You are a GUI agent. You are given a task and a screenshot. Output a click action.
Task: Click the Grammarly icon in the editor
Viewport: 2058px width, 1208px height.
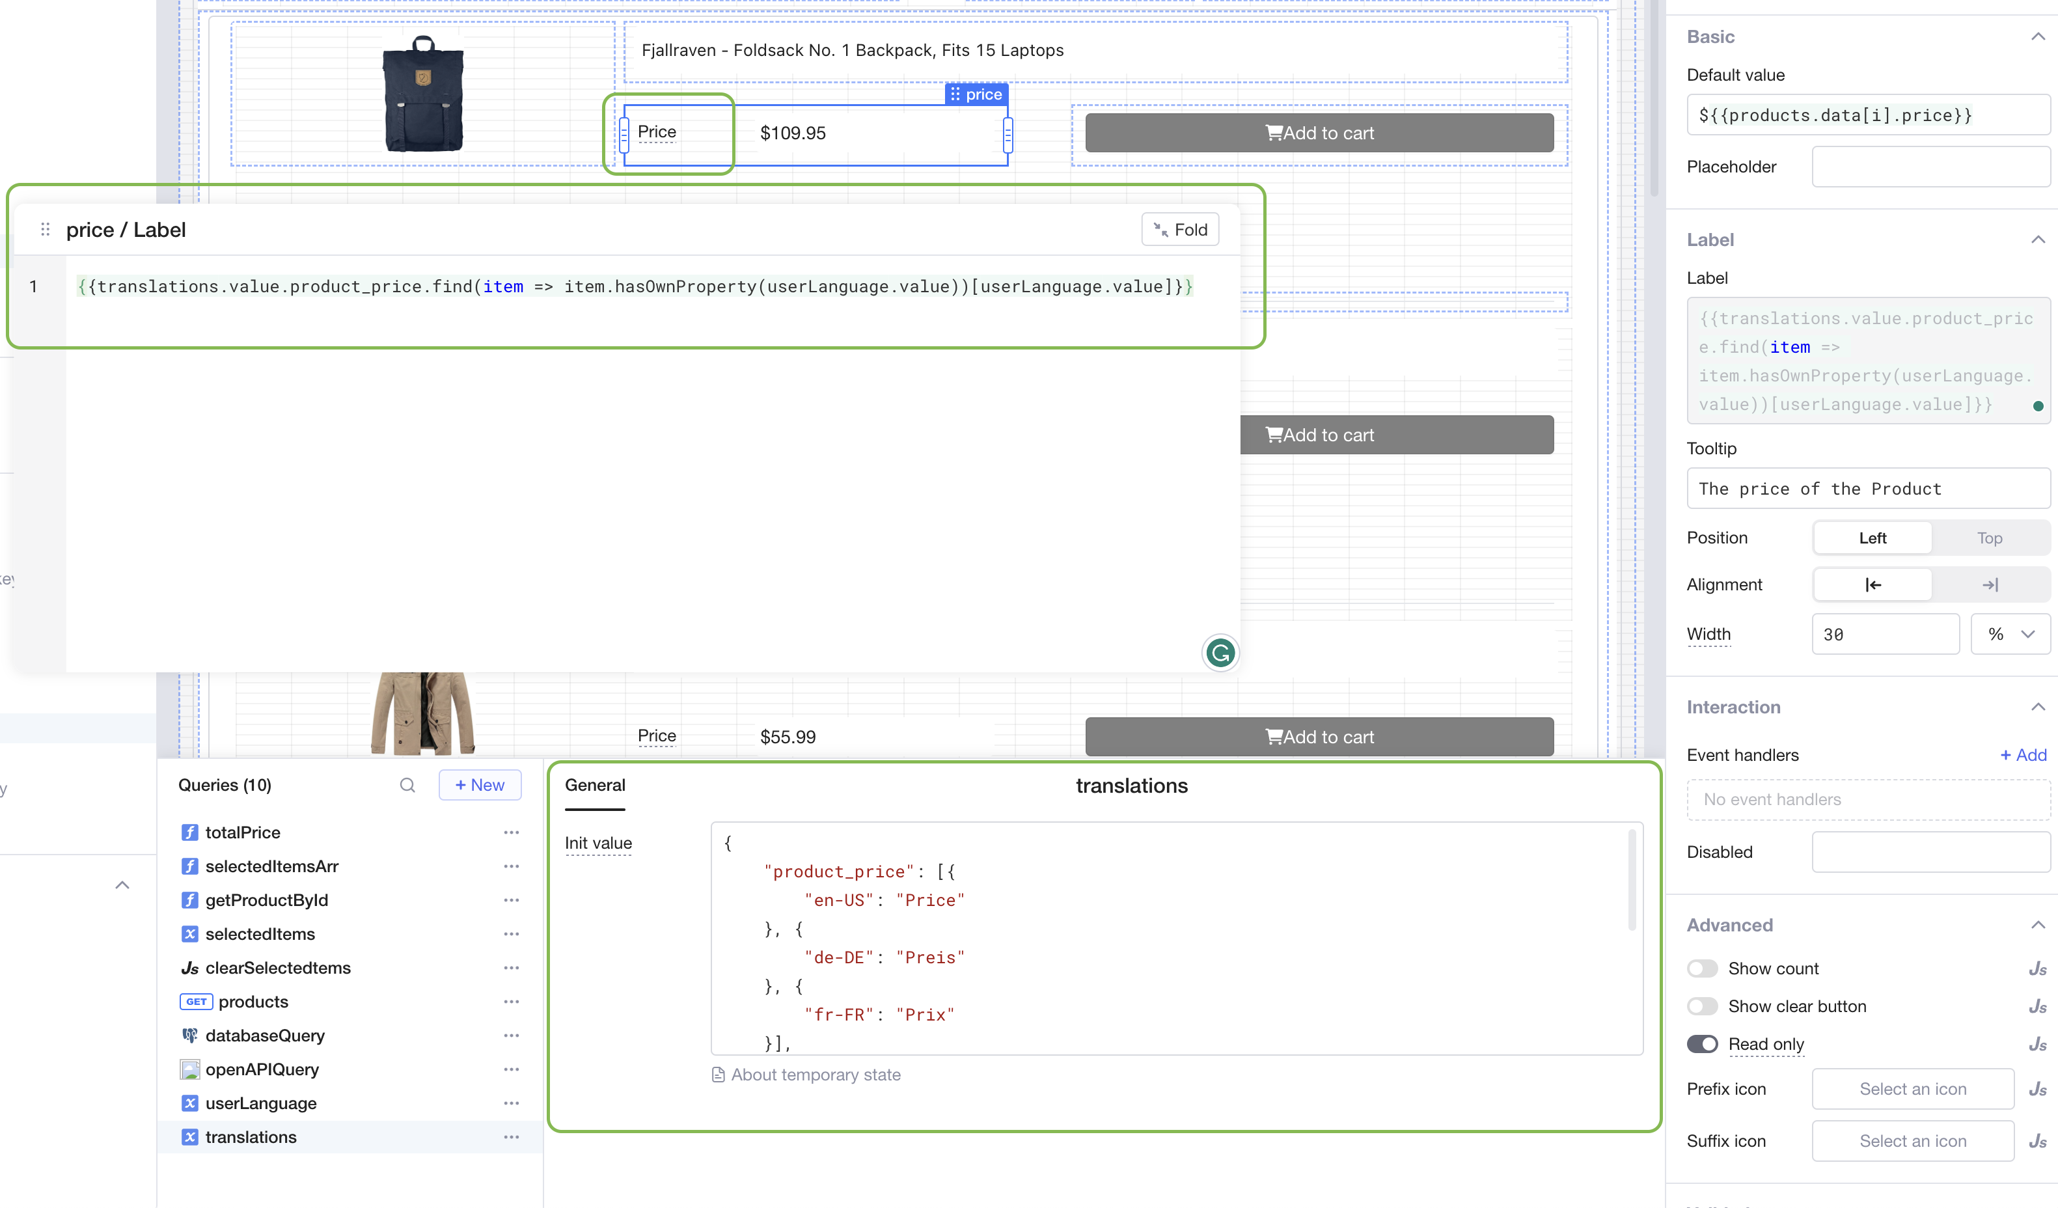tap(1220, 653)
